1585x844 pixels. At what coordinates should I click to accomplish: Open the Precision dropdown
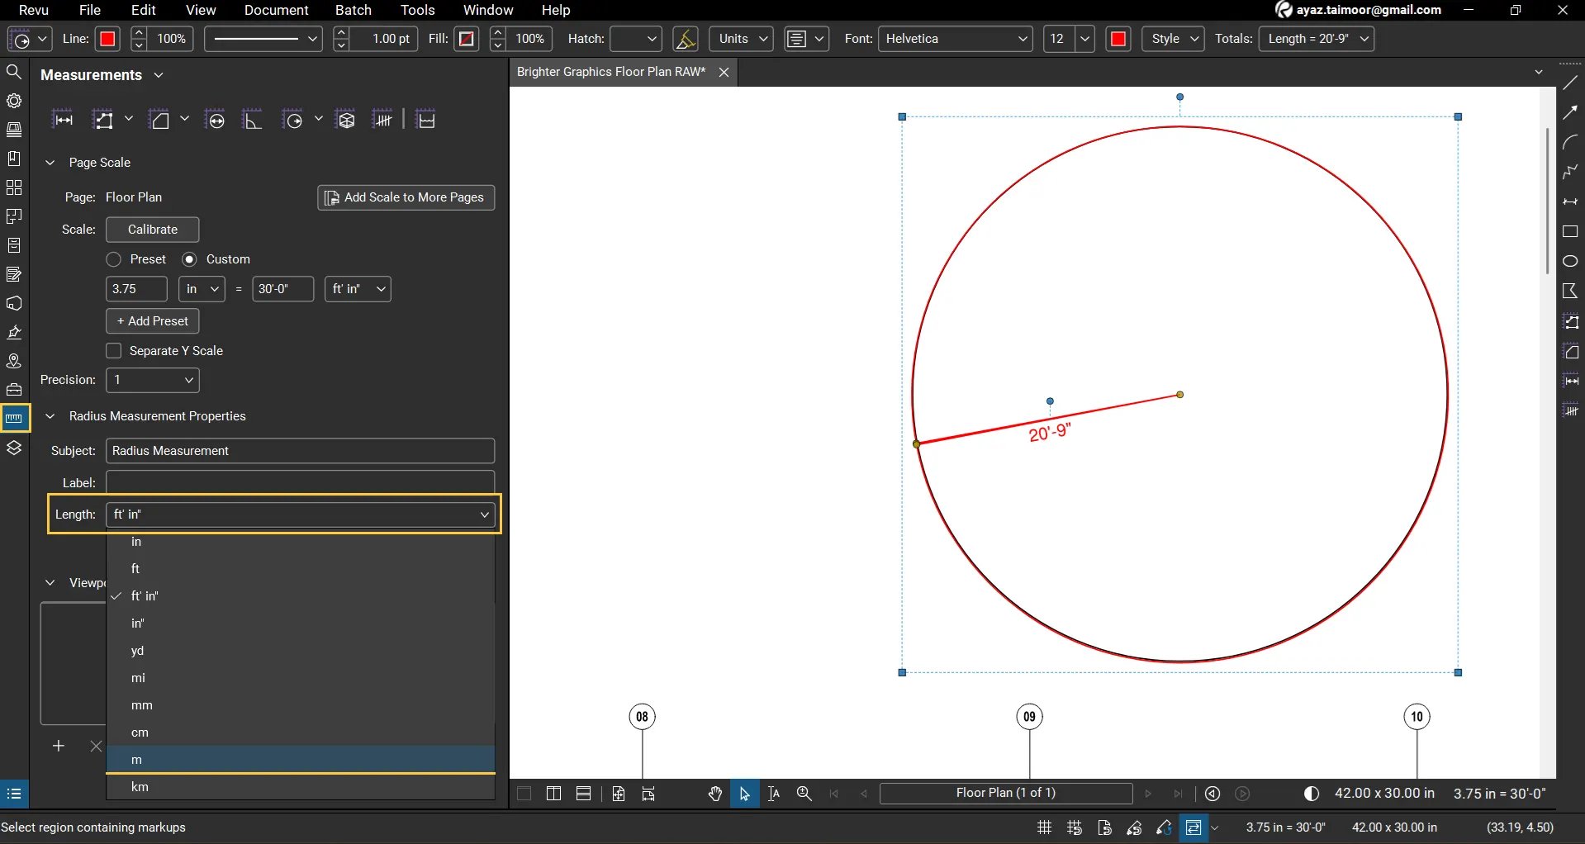pyautogui.click(x=151, y=380)
